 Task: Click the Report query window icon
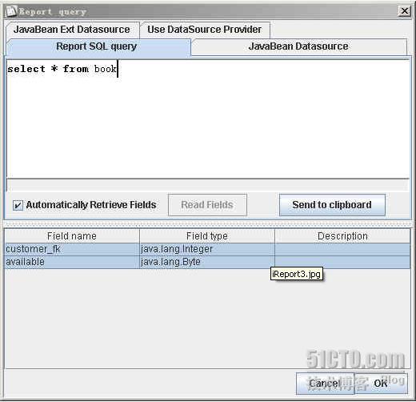tap(11, 11)
